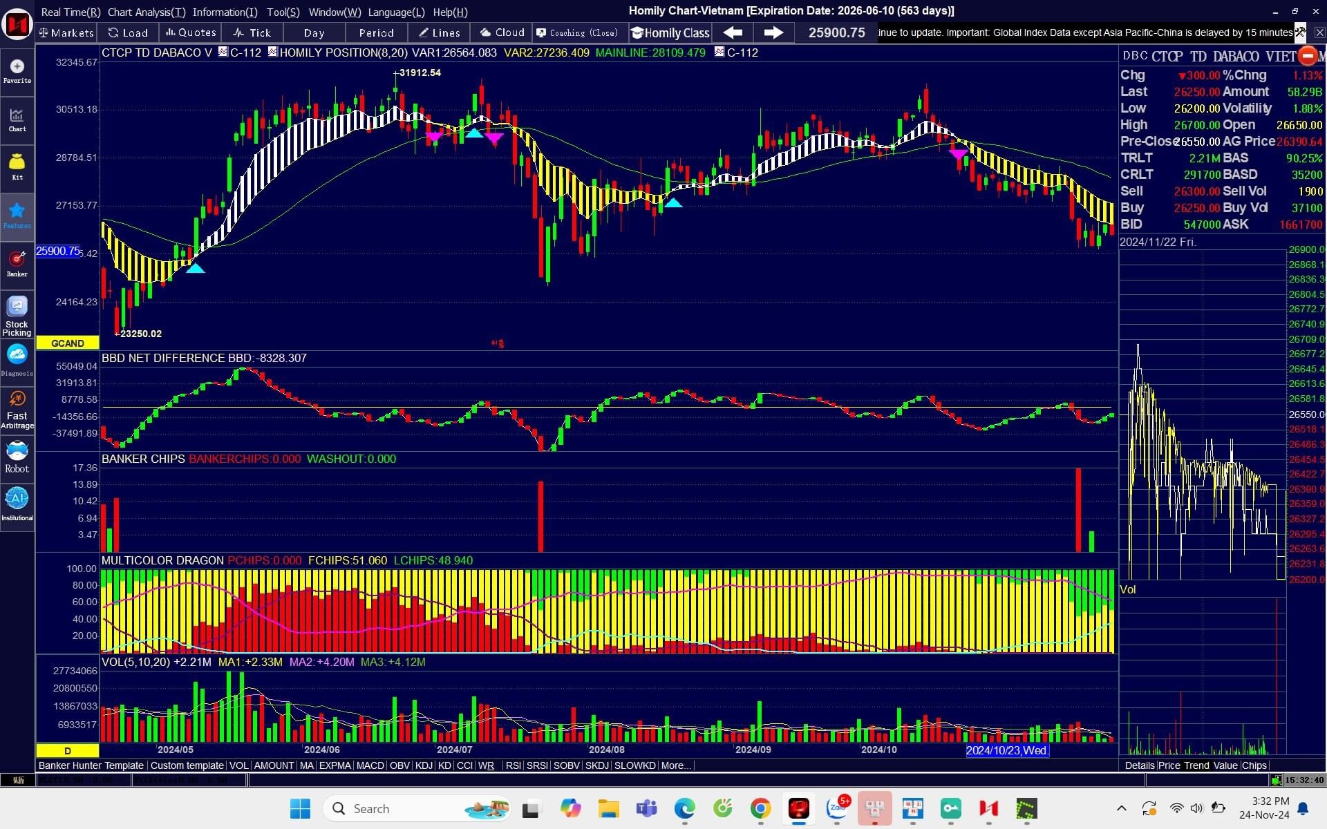Open Quotes from the toolbar
Image resolution: width=1327 pixels, height=829 pixels.
(191, 32)
